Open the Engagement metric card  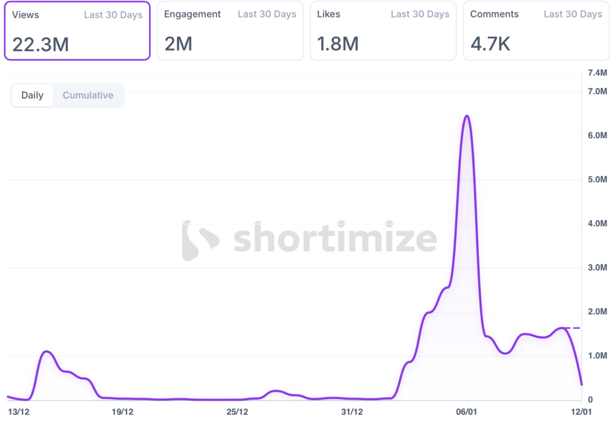click(x=230, y=31)
